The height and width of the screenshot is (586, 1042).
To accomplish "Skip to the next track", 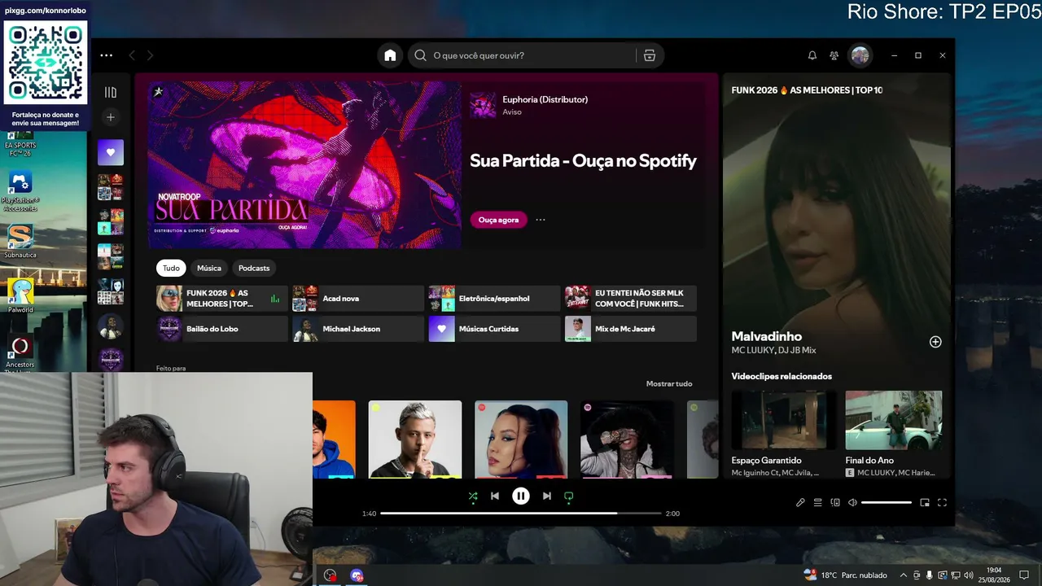I will pyautogui.click(x=547, y=496).
